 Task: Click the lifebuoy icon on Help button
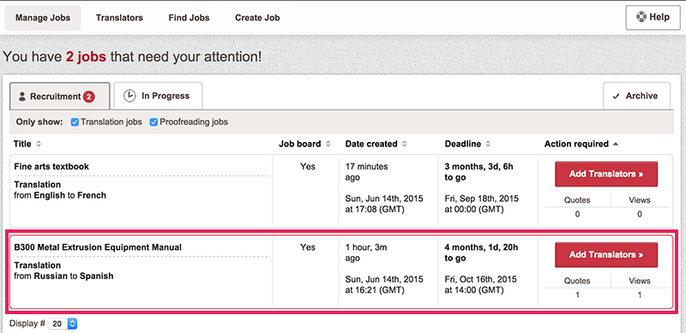pos(641,18)
